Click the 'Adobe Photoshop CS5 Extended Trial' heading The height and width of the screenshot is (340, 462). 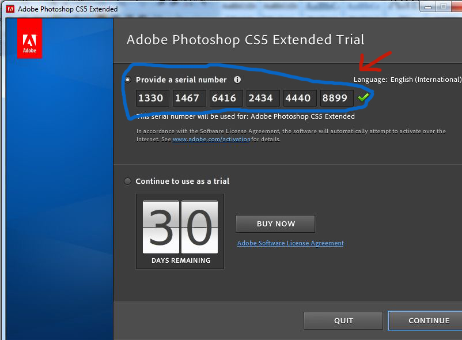coord(245,40)
